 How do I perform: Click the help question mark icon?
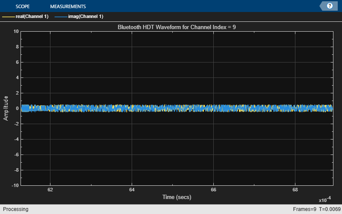point(330,6)
